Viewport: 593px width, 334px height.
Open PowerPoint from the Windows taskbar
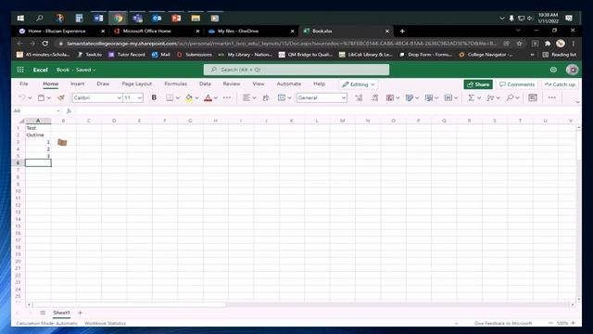[x=176, y=18]
